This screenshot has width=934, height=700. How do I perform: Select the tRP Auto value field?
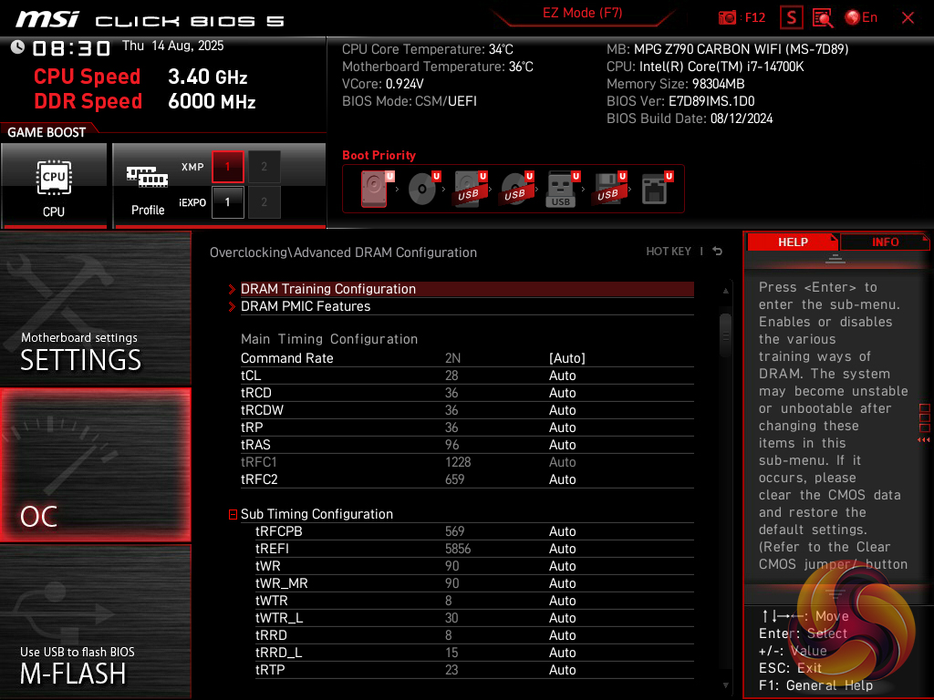pos(562,427)
